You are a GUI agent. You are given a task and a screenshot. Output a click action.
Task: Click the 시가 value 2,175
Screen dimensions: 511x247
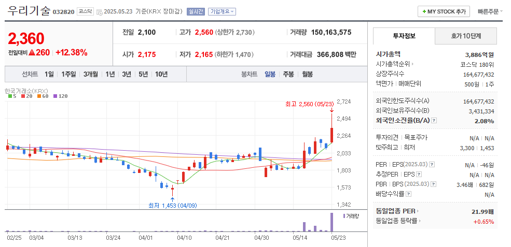pos(147,54)
